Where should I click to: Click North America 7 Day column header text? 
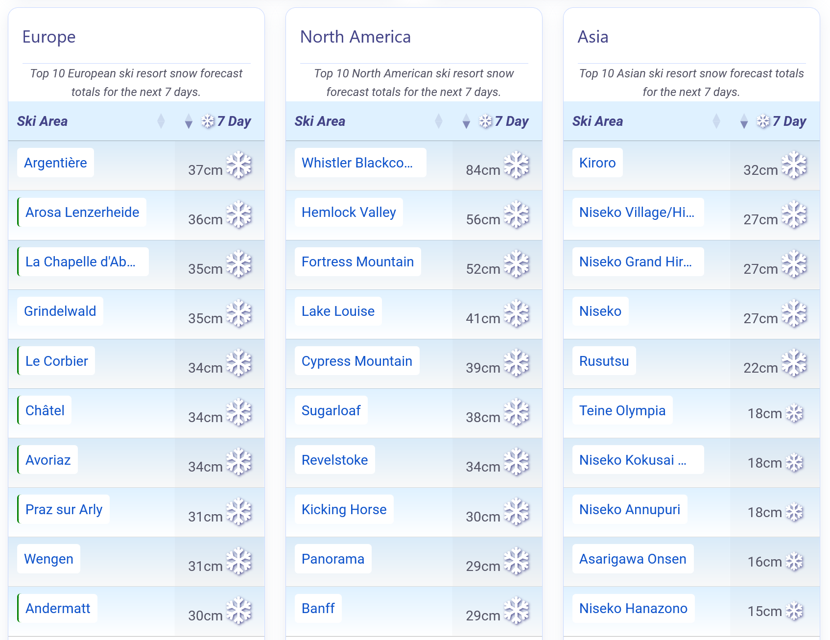click(x=511, y=121)
